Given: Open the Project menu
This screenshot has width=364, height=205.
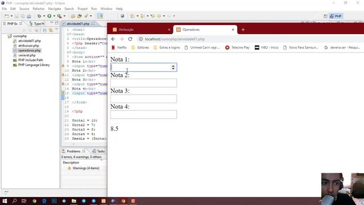Looking at the screenshot, I should click(82, 9).
